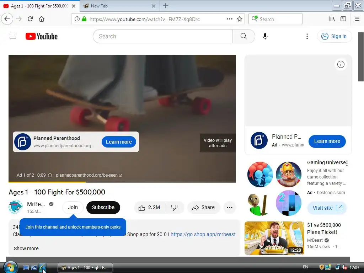The width and height of the screenshot is (364, 273).
Task: Open Gaming Universe ad options three dots
Action: pos(347,163)
